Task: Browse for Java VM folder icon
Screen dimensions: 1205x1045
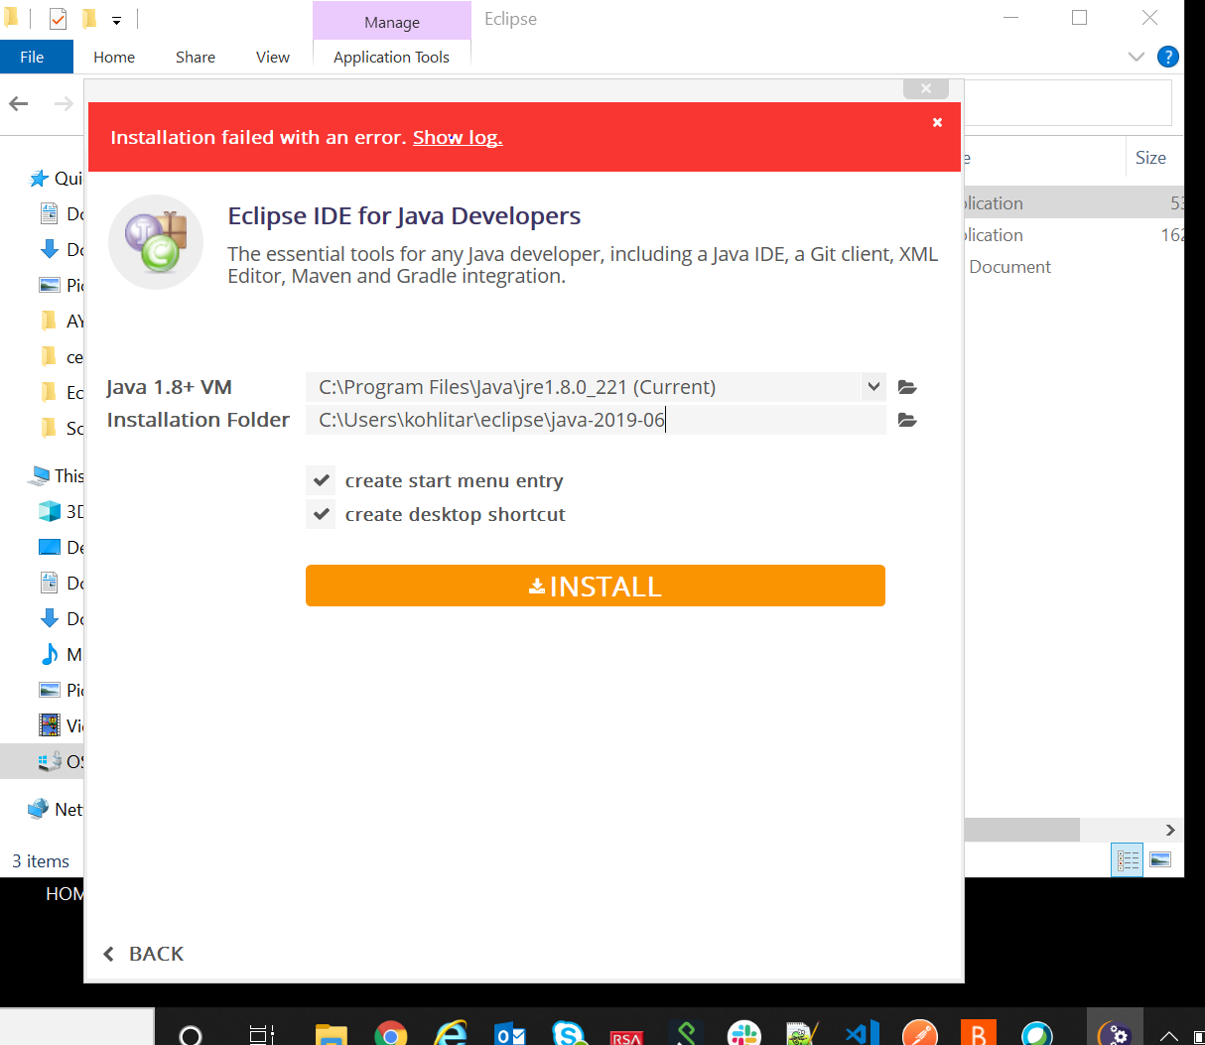Action: (x=907, y=387)
